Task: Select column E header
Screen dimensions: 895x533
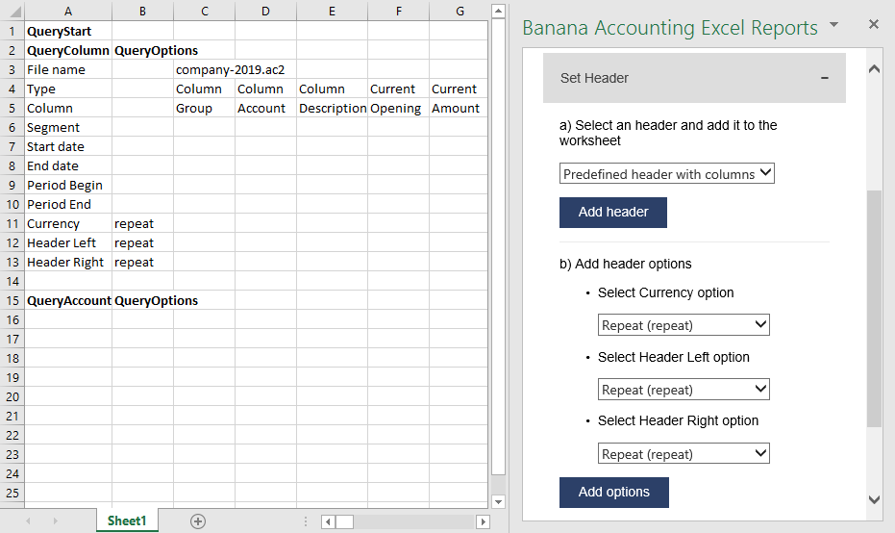Action: tap(332, 12)
